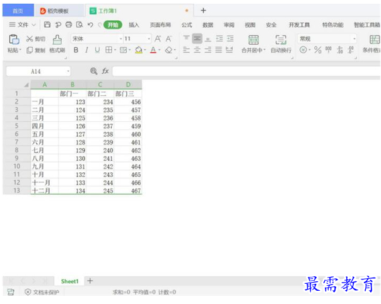This screenshot has width=381, height=304.
Task: Switch to the 视图 ribbon tab
Action: point(250,25)
